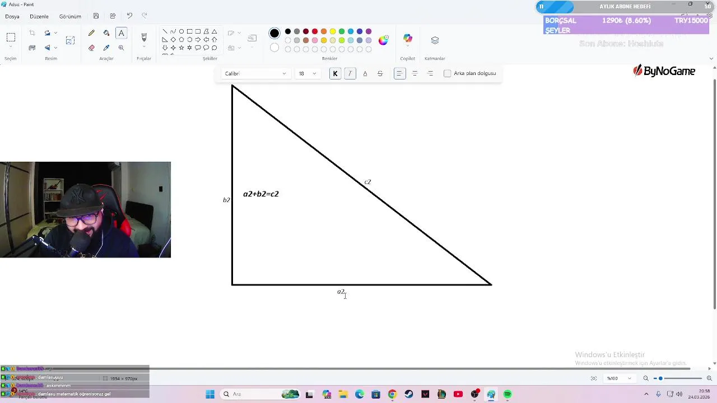Open the Edit colors wheel

[383, 40]
